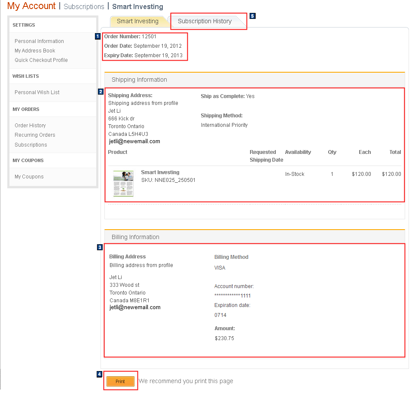
Task: Open the Subscriptions page from My Orders
Action: [31, 144]
